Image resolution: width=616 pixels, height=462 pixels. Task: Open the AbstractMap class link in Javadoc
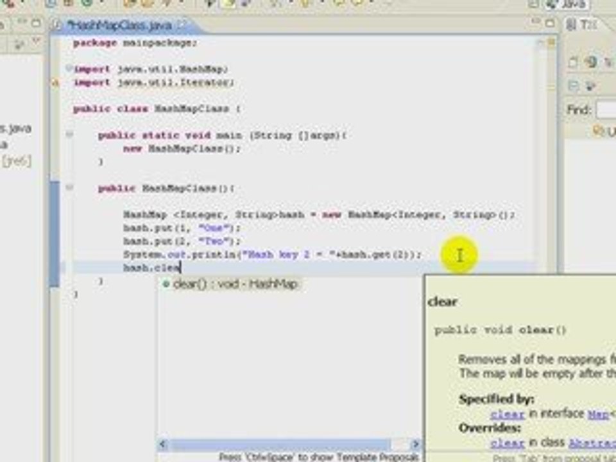click(x=592, y=443)
